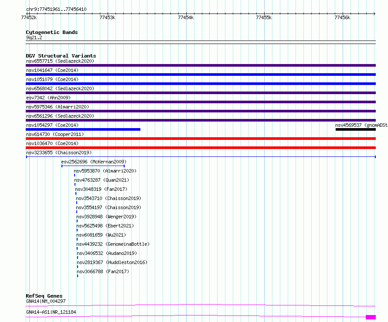
Task: Open the nsv1041647 (Coe2014) label
Action: (52, 70)
